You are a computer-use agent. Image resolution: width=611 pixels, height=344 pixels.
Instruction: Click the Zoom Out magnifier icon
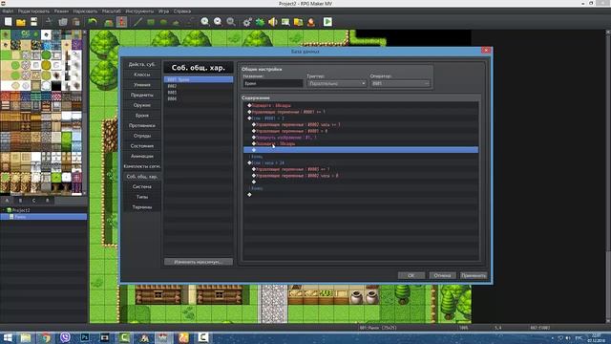(218, 22)
